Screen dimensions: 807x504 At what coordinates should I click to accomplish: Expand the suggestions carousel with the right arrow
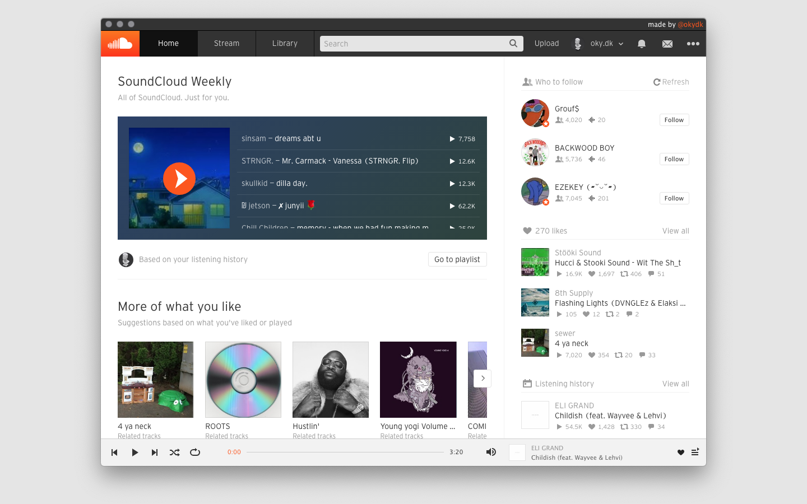[482, 379]
